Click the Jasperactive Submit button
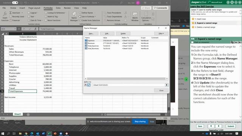This screenshot has width=242, height=136. pos(231,126)
